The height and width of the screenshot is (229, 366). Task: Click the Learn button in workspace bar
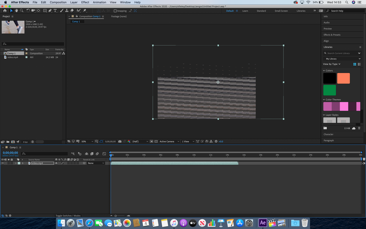click(245, 11)
